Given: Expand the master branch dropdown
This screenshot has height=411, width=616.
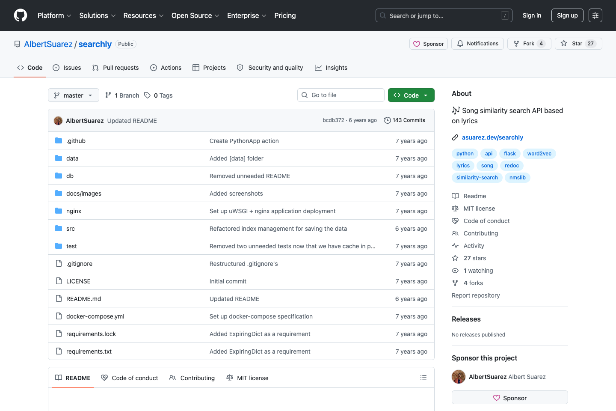Looking at the screenshot, I should 73,95.
